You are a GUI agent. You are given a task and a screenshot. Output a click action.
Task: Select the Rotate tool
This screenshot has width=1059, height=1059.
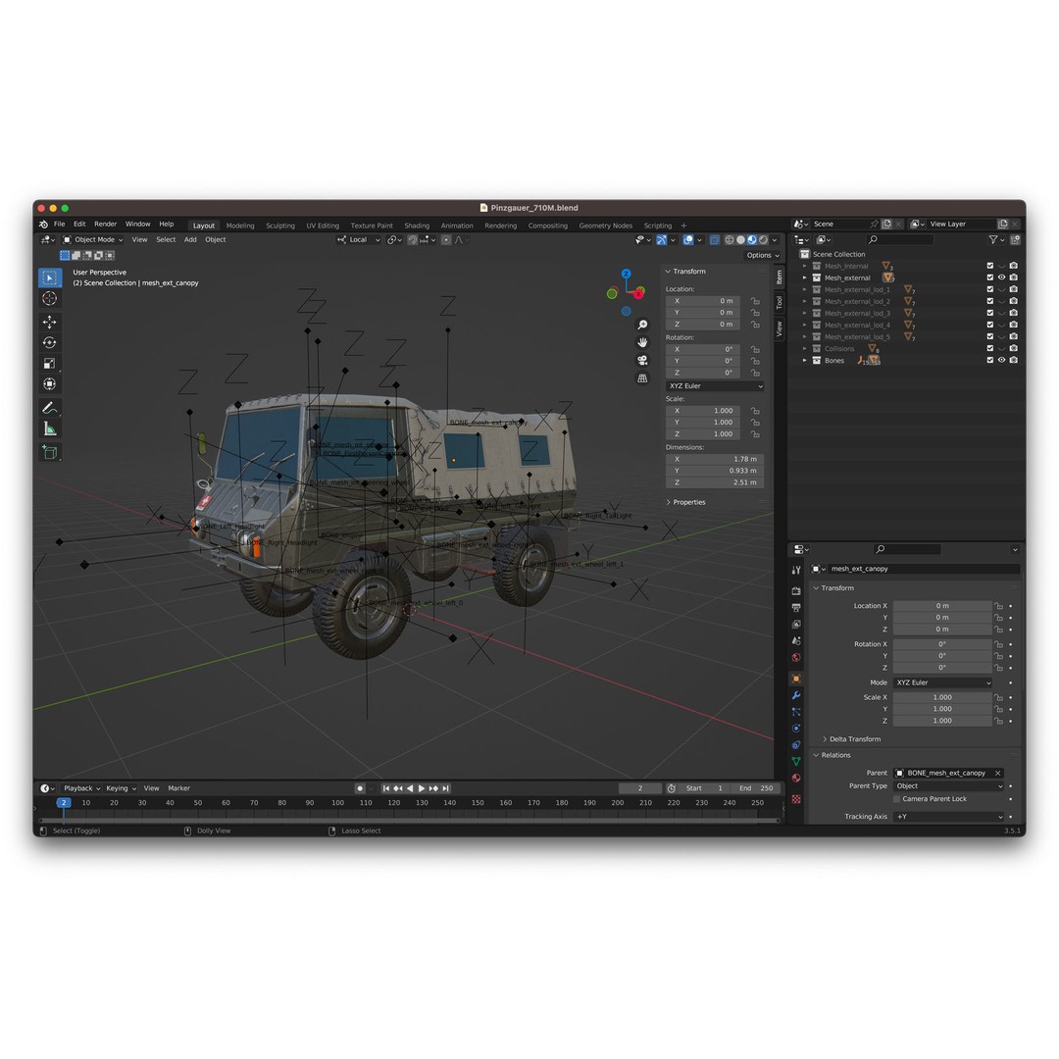50,343
